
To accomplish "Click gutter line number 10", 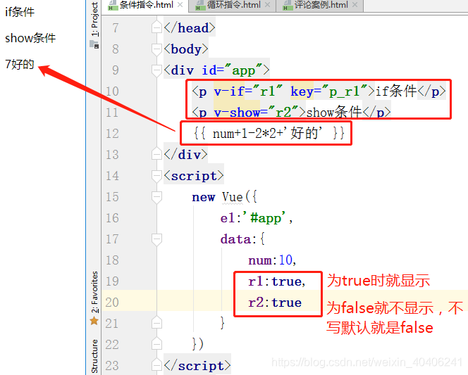I will [x=112, y=91].
